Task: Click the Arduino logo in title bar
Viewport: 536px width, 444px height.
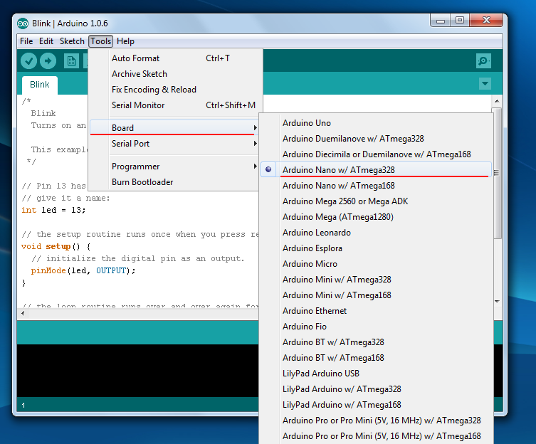Action: (x=23, y=23)
